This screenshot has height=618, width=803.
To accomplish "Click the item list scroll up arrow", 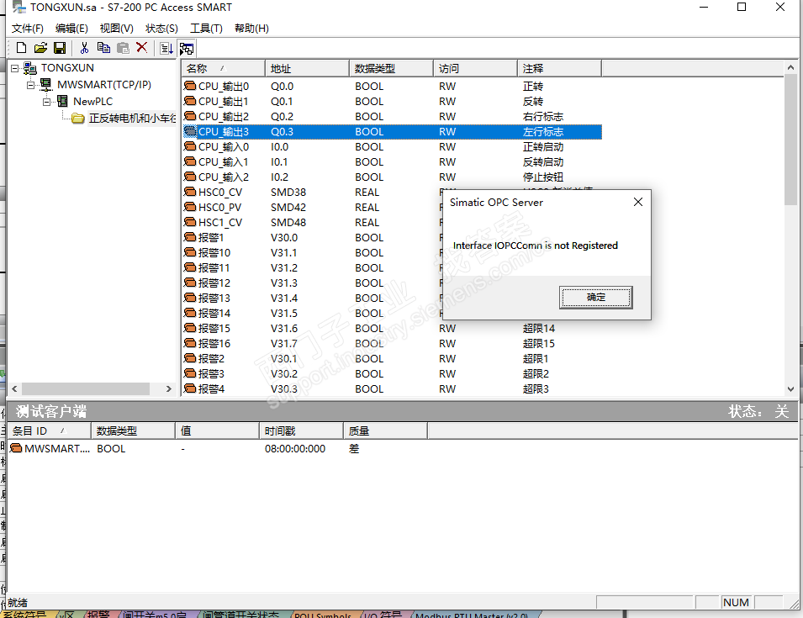I will point(790,67).
